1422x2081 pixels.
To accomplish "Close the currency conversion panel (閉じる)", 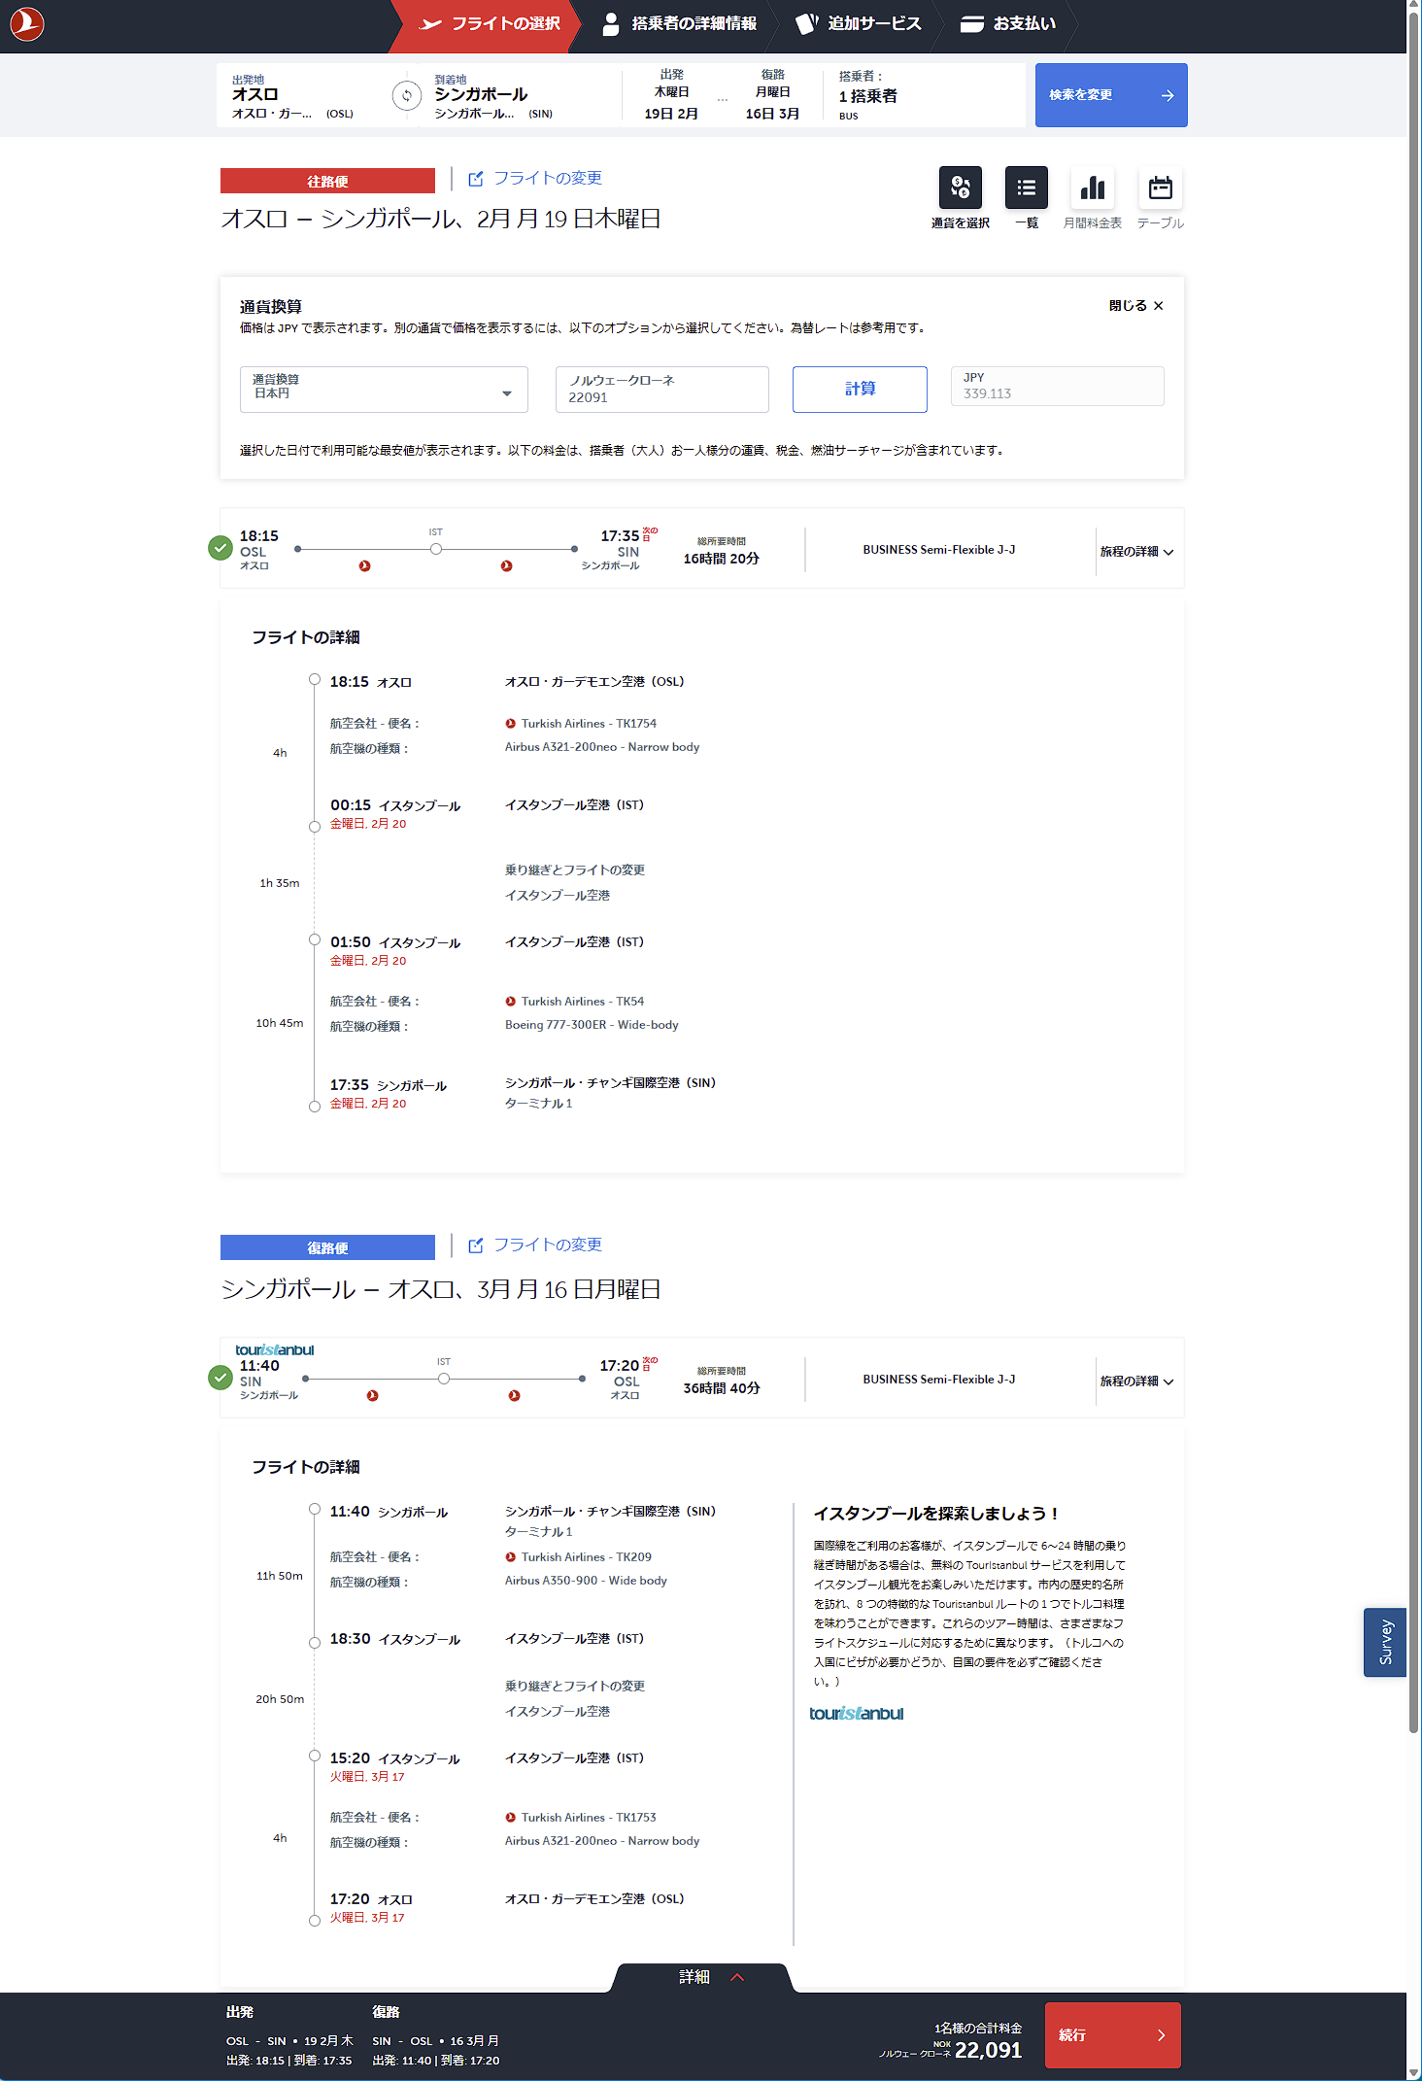I will click(x=1135, y=306).
